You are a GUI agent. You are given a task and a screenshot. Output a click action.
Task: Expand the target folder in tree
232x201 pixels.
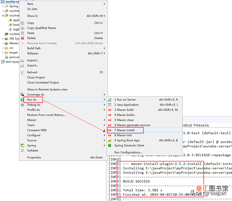(x=3, y=53)
